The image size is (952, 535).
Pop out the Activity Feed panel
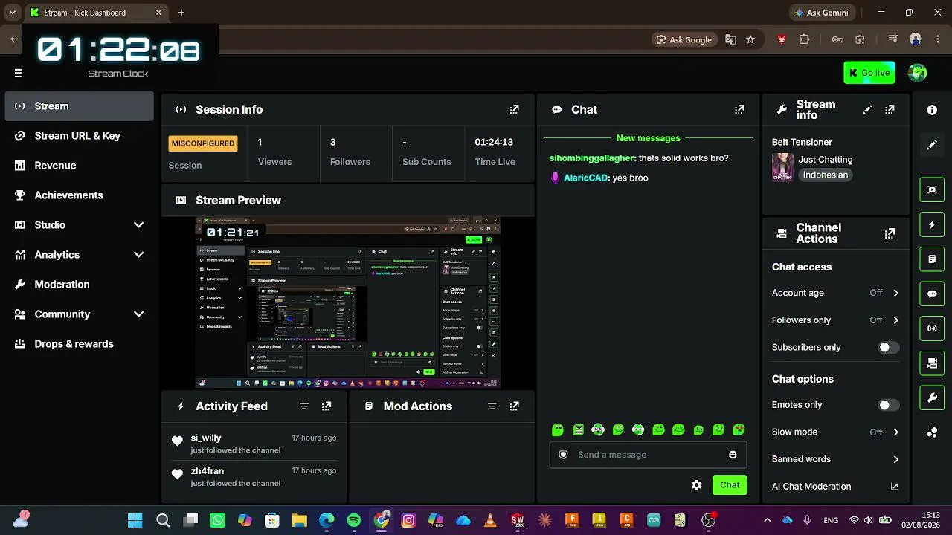click(x=327, y=406)
